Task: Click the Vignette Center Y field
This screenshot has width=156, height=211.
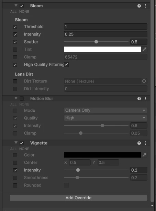Action: (108, 162)
